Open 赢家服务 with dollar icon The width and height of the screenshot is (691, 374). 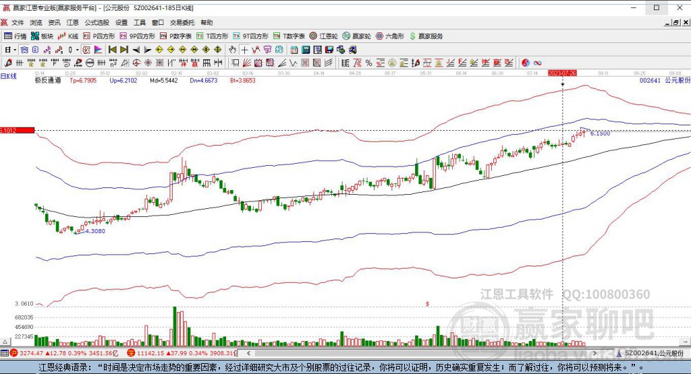(426, 36)
